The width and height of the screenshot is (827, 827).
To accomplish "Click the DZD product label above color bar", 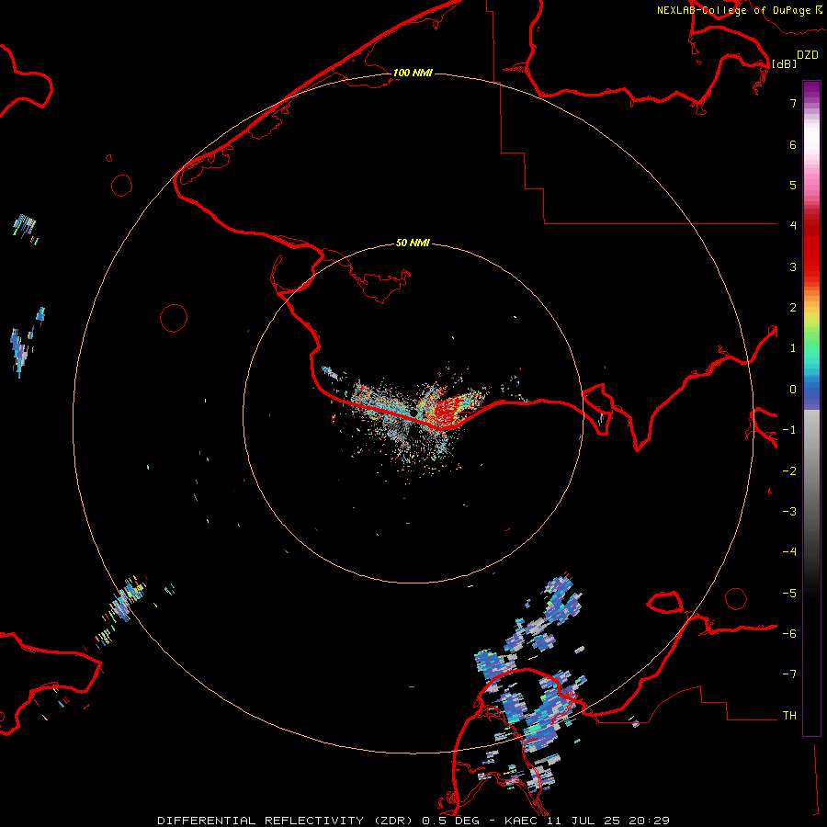I will tap(807, 55).
